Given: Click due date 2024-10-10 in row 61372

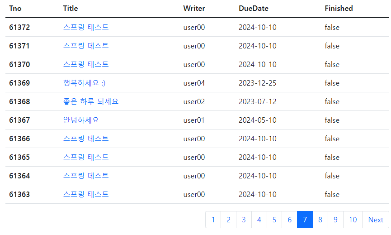Looking at the screenshot, I should tap(257, 27).
